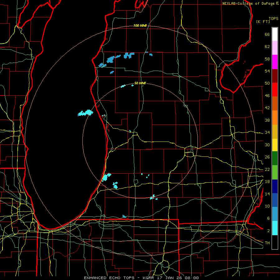Click the '30' legend value label

(267, 145)
